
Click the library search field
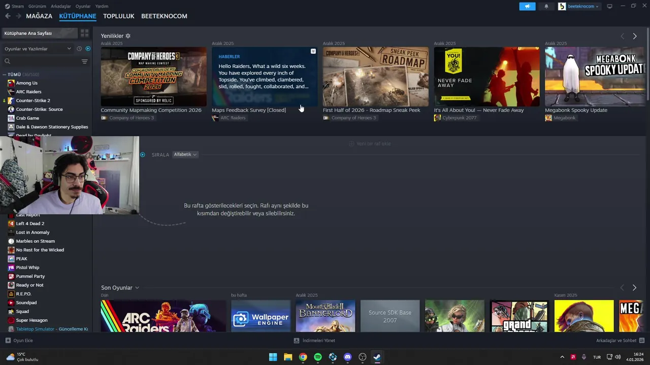click(x=41, y=61)
